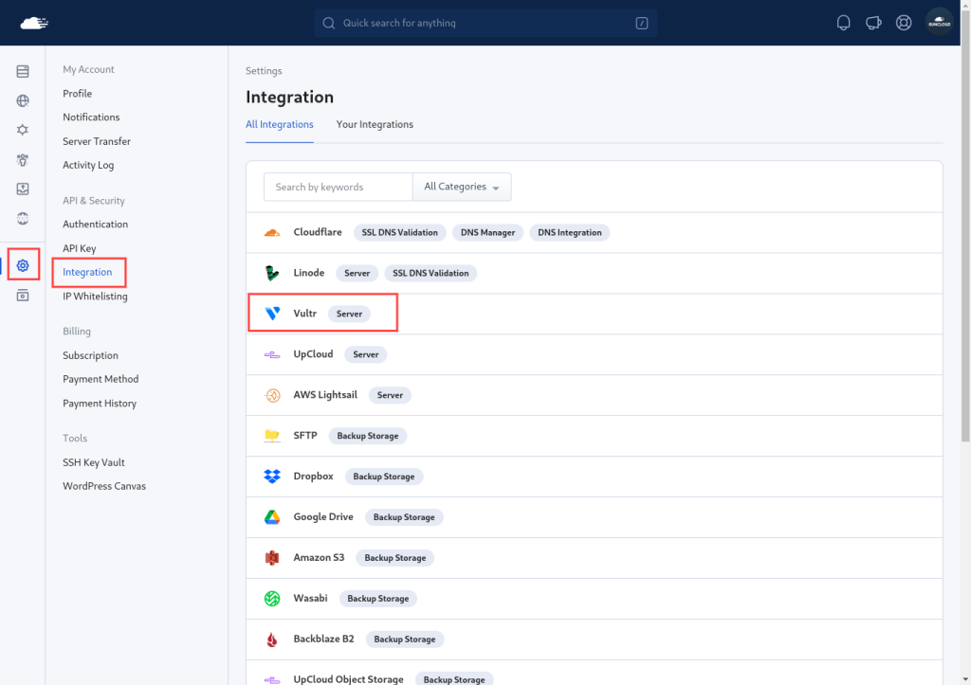Open SSH Key Vault page
Image resolution: width=971 pixels, height=685 pixels.
(94, 462)
